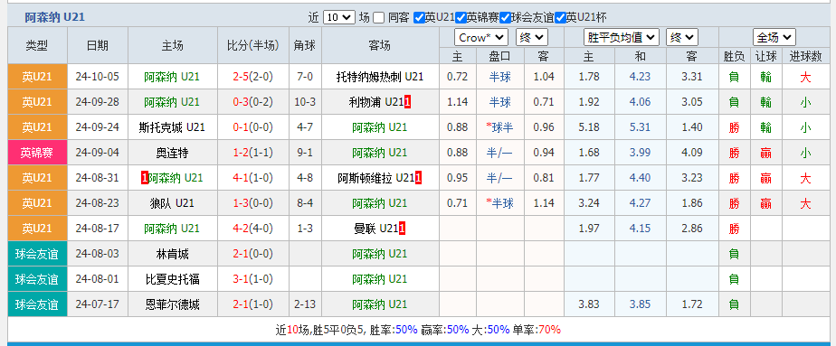
Task: Click 进球数 column header
Action: coord(805,56)
